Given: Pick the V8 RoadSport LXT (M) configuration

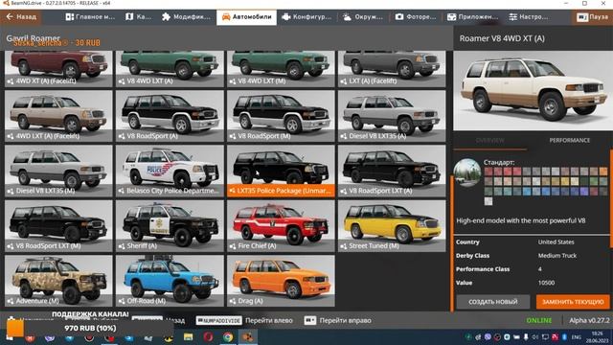Looking at the screenshot, I should click(58, 226).
